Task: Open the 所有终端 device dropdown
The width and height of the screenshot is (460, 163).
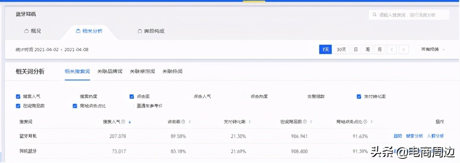Action: point(433,50)
